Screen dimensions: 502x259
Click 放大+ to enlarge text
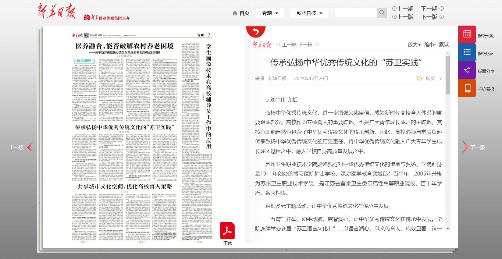(414, 44)
